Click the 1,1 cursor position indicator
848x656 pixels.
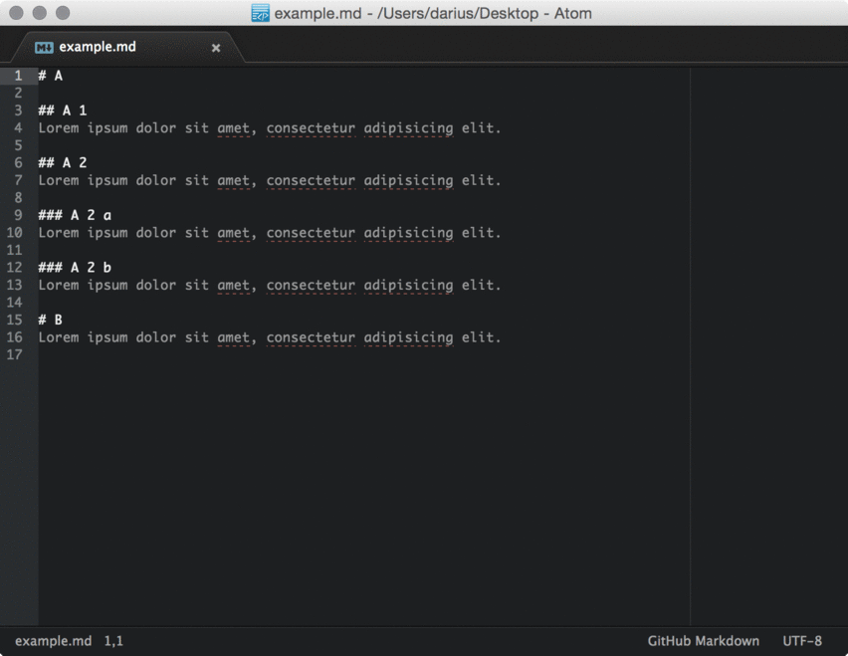(113, 641)
